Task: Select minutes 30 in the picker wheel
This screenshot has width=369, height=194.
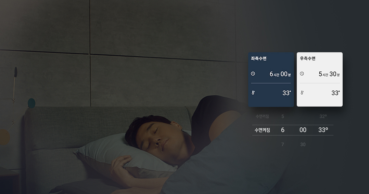Action: (303, 144)
